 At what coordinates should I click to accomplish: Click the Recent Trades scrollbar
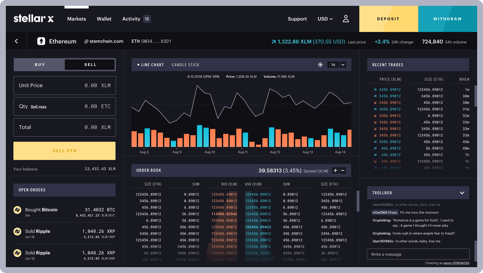click(x=476, y=96)
